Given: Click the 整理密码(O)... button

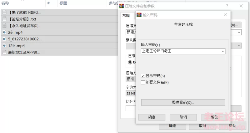Looking at the screenshot, I should (x=183, y=103).
